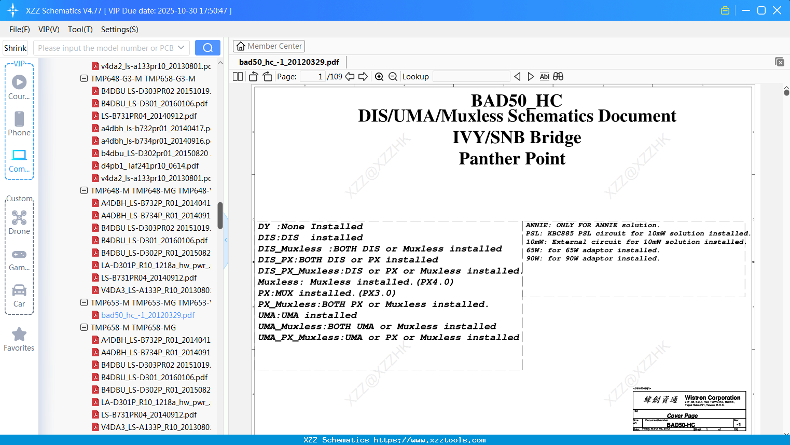Toggle two-page view layout icon
Image resolution: width=790 pixels, height=445 pixels.
point(238,76)
